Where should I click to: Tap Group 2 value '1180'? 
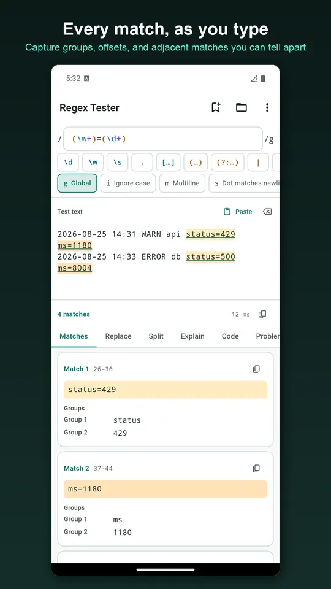pyautogui.click(x=123, y=533)
